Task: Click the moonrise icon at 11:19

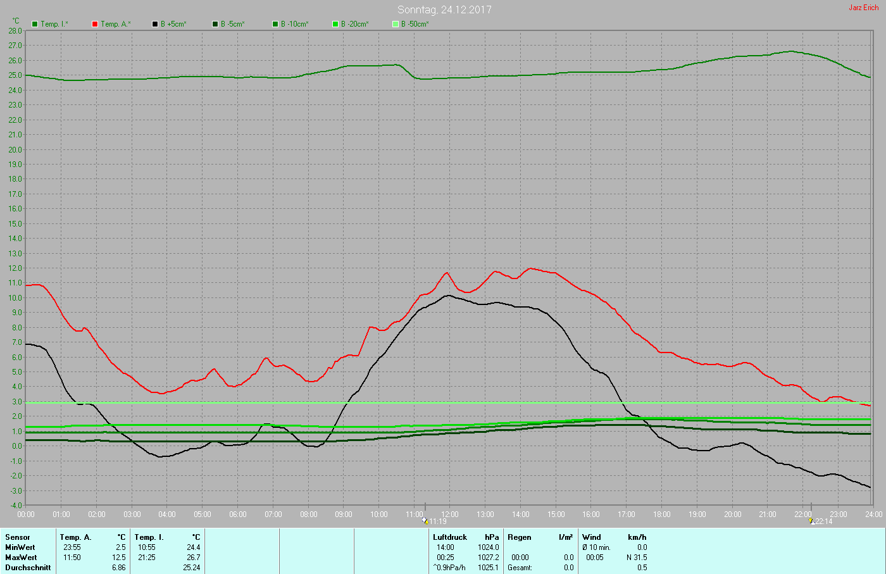Action: pos(425,521)
